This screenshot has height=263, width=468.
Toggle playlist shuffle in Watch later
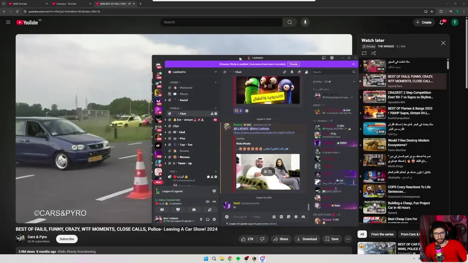(x=373, y=53)
